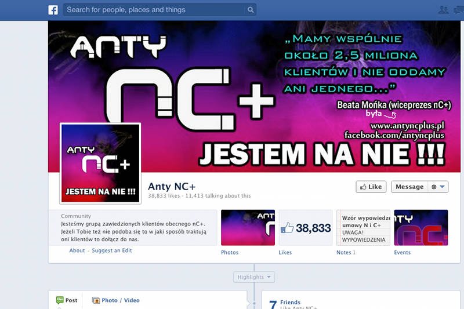Click Suggest an Edit link
Image resolution: width=464 pixels, height=309 pixels.
click(x=112, y=250)
